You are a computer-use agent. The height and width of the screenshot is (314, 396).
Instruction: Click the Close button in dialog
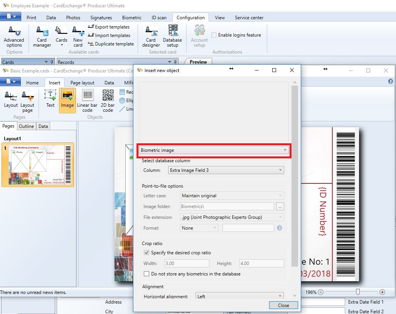283,305
